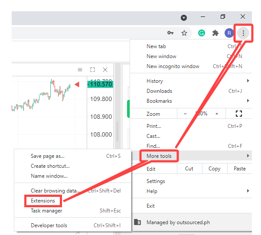
Task: Click the Cut button in Edit row
Action: point(189,169)
